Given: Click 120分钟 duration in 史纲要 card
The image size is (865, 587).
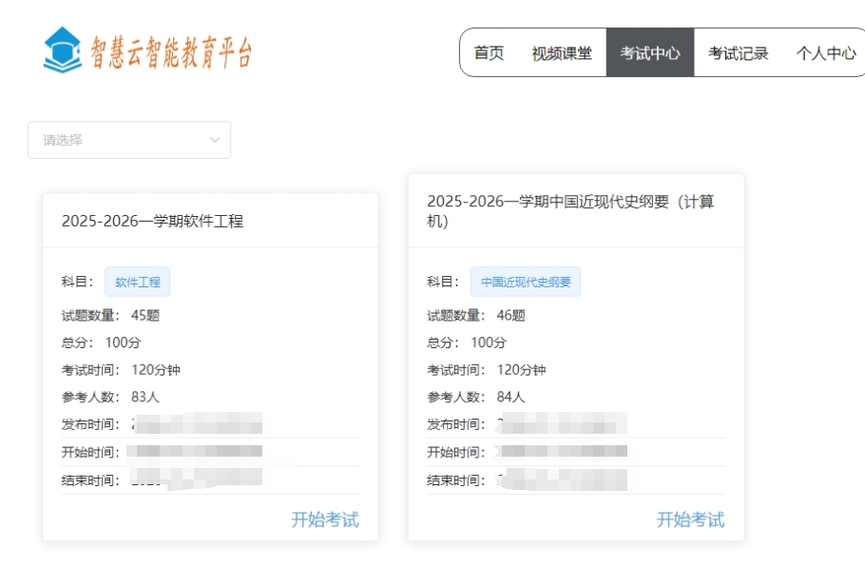Looking at the screenshot, I should pyautogui.click(x=521, y=369).
